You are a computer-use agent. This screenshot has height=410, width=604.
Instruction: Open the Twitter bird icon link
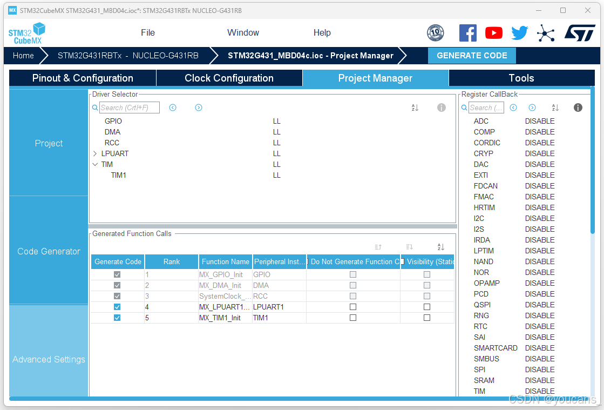(x=520, y=33)
